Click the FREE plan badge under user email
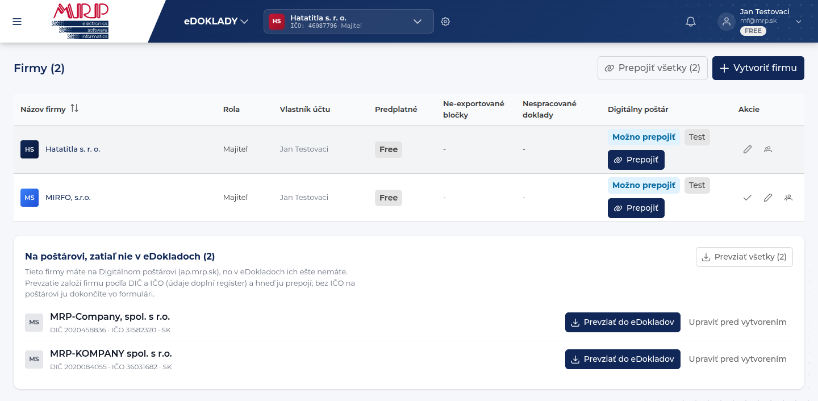 click(753, 31)
